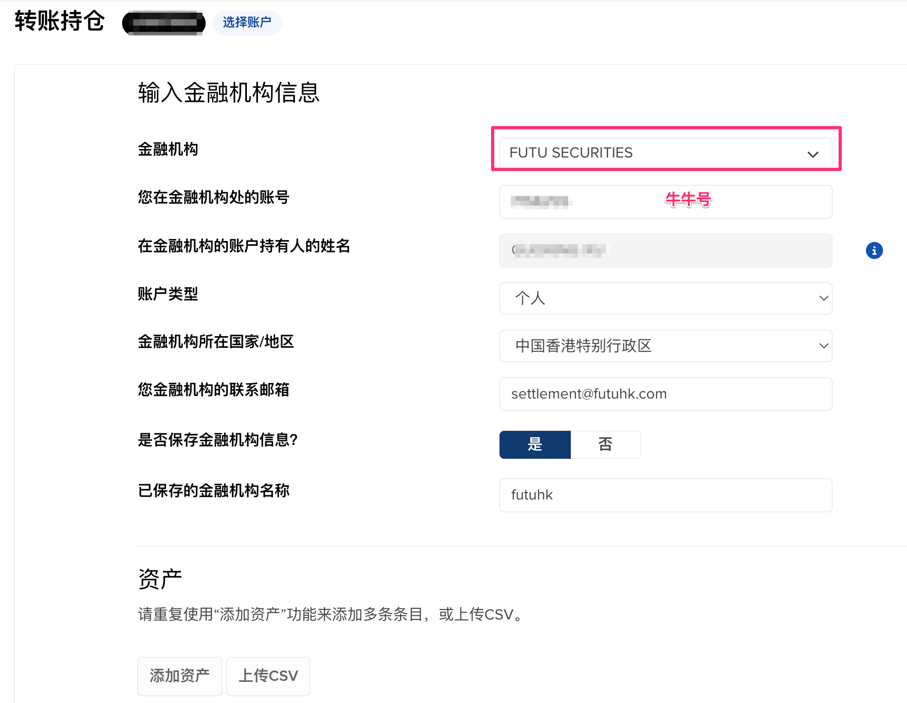Select 否 to not save institution info
Screen dimensions: 907x703
click(x=605, y=445)
